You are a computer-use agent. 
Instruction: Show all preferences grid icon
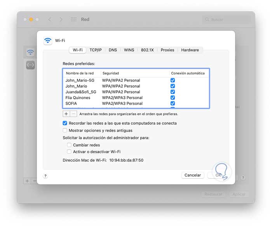(x=73, y=19)
